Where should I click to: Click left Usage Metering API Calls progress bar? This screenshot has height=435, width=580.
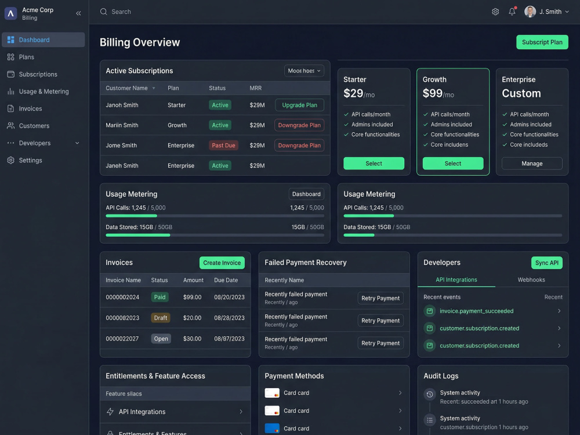[x=215, y=216]
